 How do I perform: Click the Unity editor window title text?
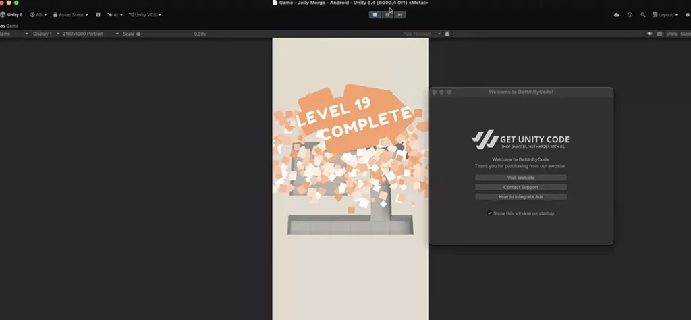[354, 3]
